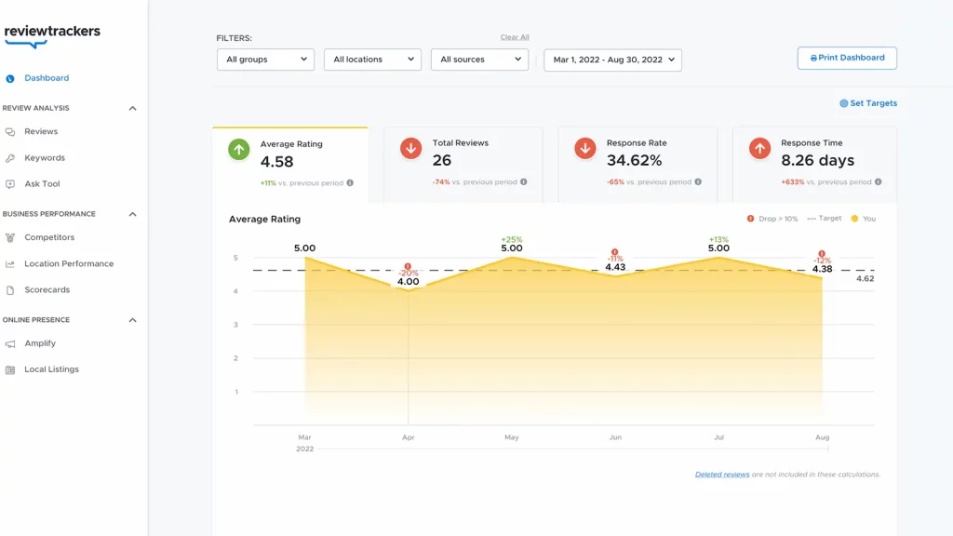
Task: Toggle the Target legend item
Action: tap(826, 219)
